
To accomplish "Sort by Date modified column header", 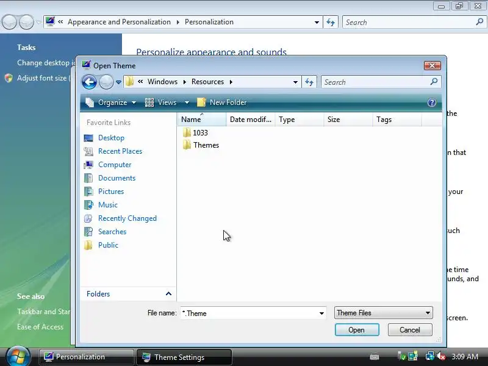I will click(x=251, y=120).
